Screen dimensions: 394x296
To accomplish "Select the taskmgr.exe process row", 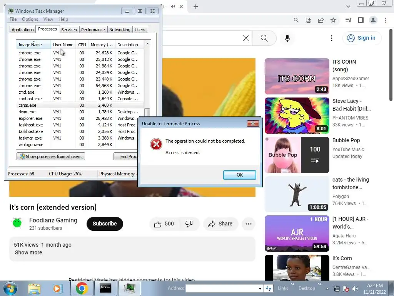I will pyautogui.click(x=77, y=138).
